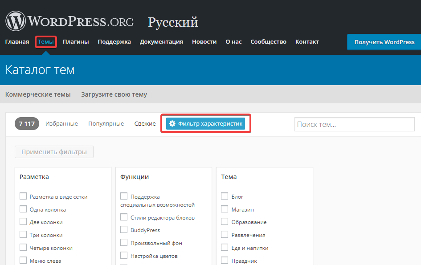Check the Настройка цветов option

124,255
